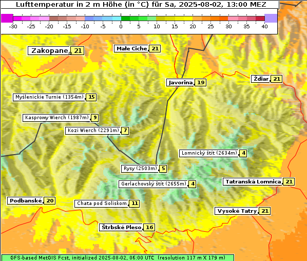
Task: Click the Małe Ciche temperature 21
Action: point(155,49)
